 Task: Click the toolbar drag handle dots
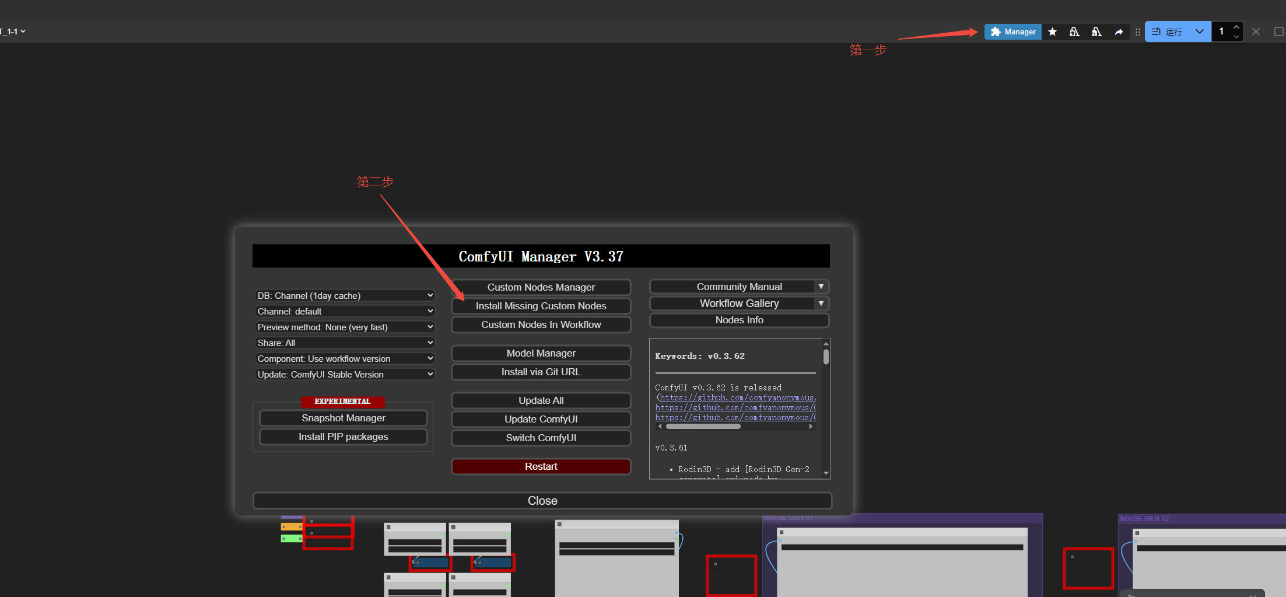click(x=1137, y=32)
